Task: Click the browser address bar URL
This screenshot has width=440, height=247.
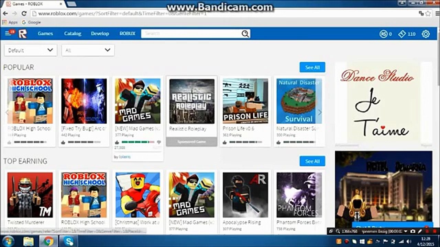Action: click(122, 14)
